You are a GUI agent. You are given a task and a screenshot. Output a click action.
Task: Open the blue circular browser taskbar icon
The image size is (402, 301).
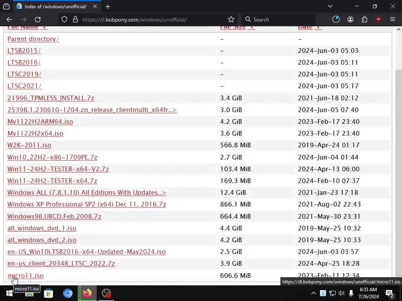(x=68, y=293)
